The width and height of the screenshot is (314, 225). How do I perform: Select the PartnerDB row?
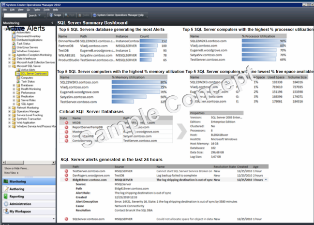pyautogui.click(x=112, y=45)
